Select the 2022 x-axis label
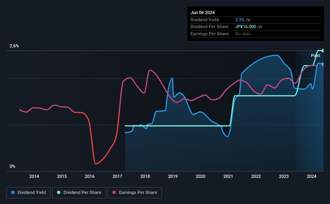Image resolution: width=330 pixels, height=204 pixels. (x=256, y=176)
